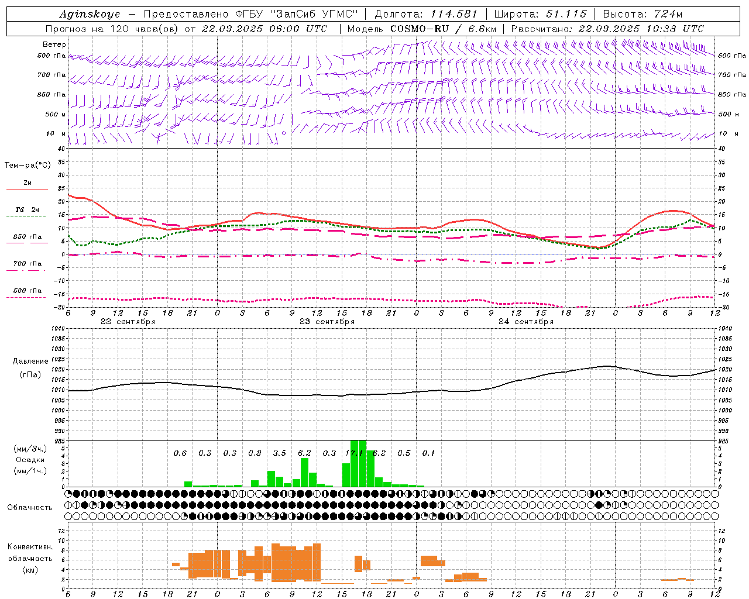Click the dashed line sample under 'Td 2м'

tap(26, 216)
